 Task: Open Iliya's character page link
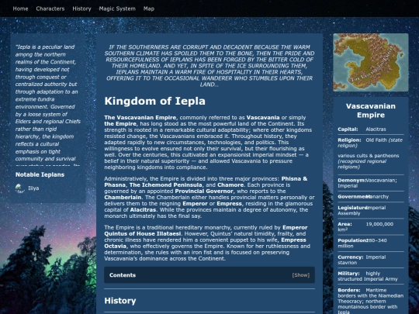coord(33,188)
